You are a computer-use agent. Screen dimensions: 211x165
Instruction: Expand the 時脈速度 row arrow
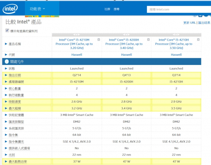6,102
